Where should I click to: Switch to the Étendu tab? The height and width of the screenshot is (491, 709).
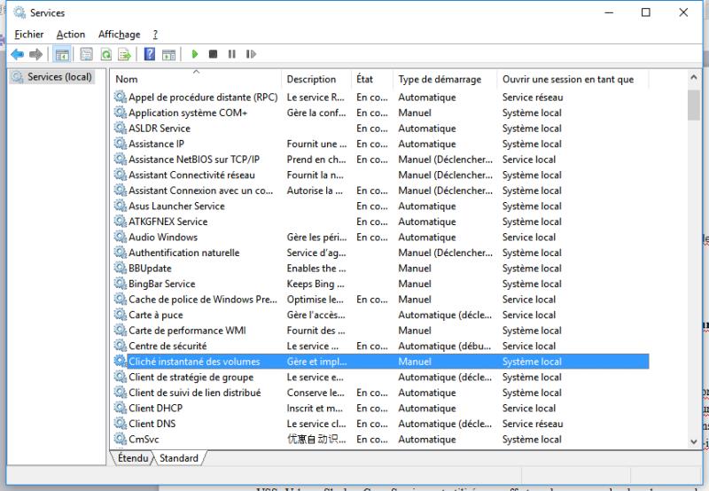coord(134,458)
